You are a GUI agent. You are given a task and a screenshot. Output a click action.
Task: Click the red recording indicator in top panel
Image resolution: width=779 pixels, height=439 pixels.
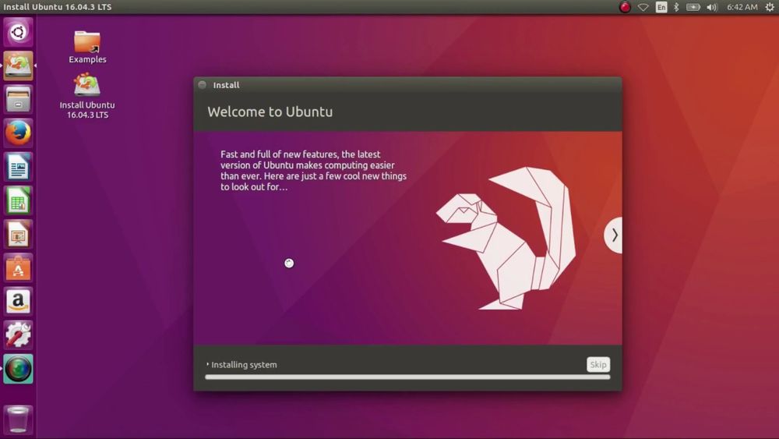click(625, 7)
